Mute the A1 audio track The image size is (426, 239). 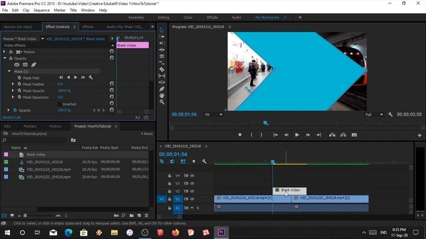tap(192, 208)
